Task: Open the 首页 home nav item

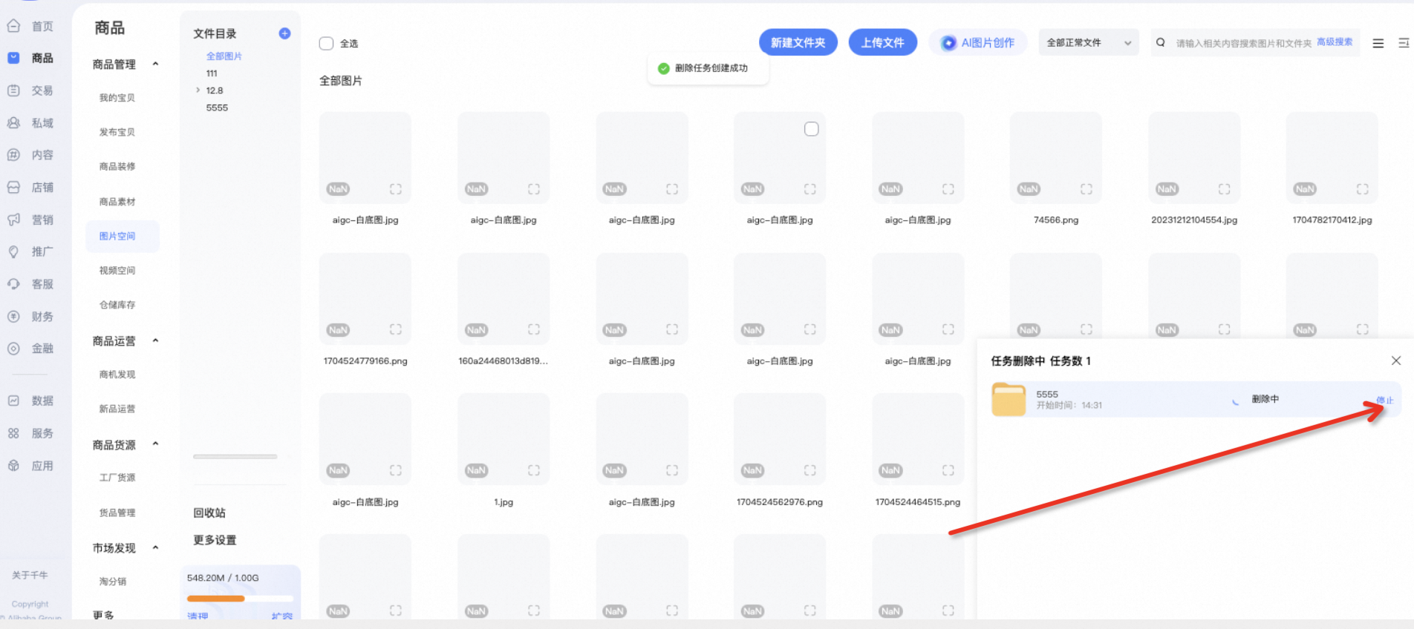Action: [x=30, y=26]
